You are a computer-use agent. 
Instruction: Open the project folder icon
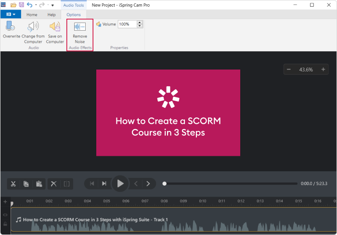click(x=13, y=5)
